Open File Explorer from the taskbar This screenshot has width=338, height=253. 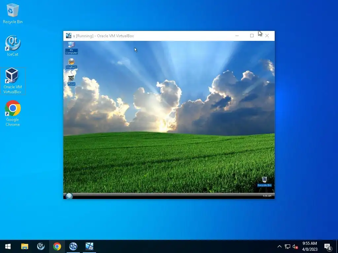click(24, 246)
